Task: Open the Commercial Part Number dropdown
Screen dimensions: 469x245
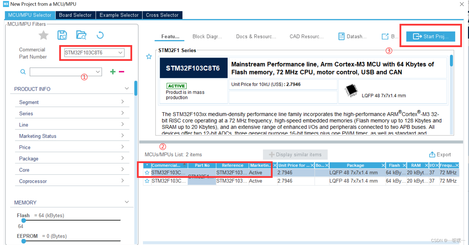Action: (120, 53)
